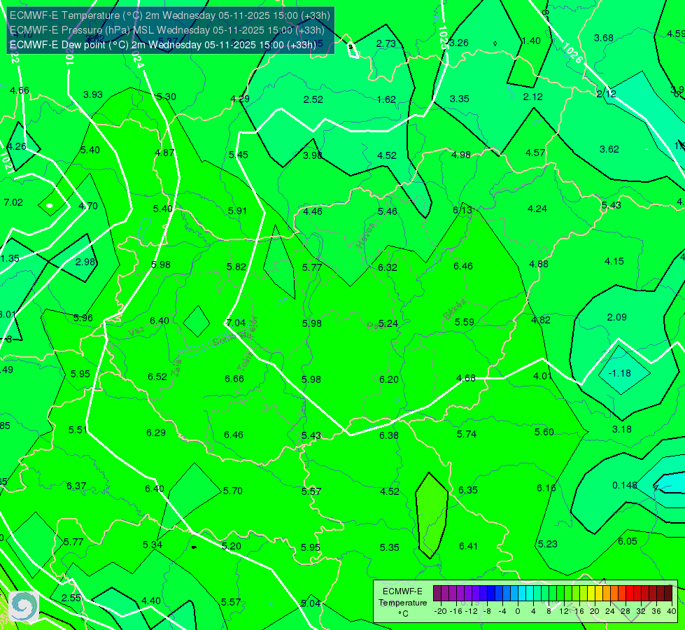
Task: Click the 6.13 map value
Action: tap(462, 210)
